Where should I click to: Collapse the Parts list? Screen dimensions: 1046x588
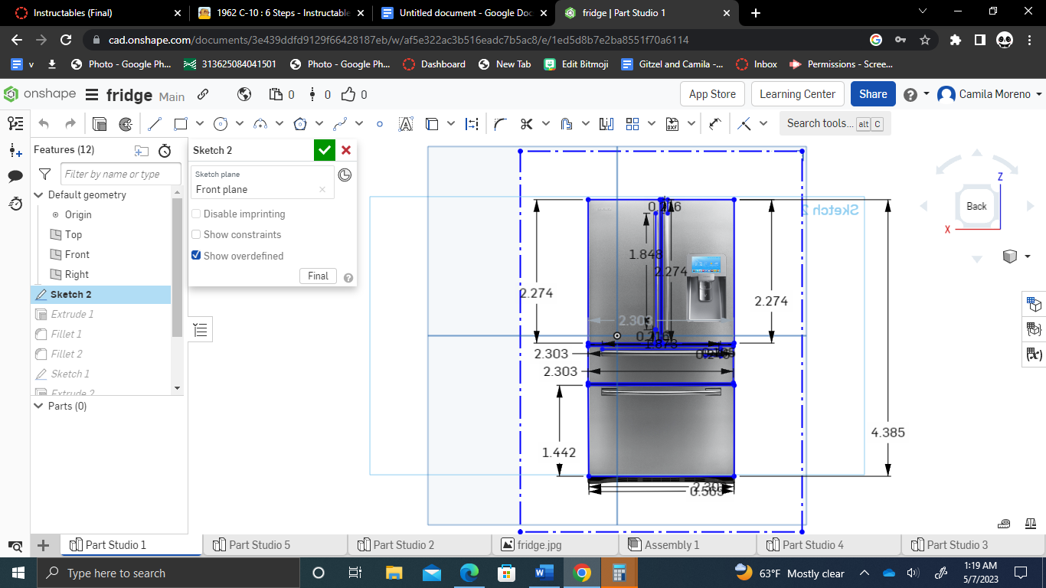tap(38, 406)
